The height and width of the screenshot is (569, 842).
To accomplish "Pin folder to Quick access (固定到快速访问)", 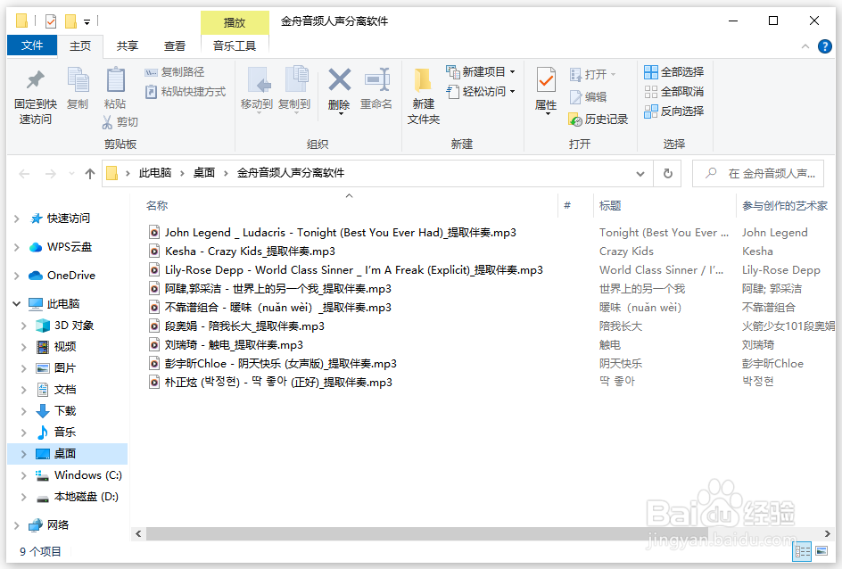I will click(x=36, y=96).
